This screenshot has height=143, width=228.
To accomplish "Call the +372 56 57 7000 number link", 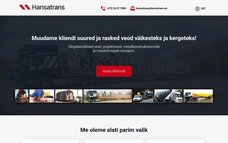I will click(116, 8).
